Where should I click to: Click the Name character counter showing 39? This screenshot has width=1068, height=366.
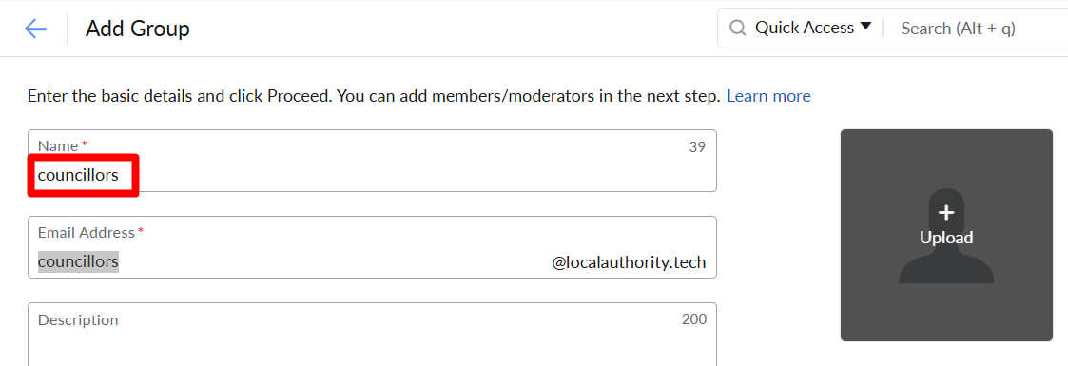click(697, 147)
